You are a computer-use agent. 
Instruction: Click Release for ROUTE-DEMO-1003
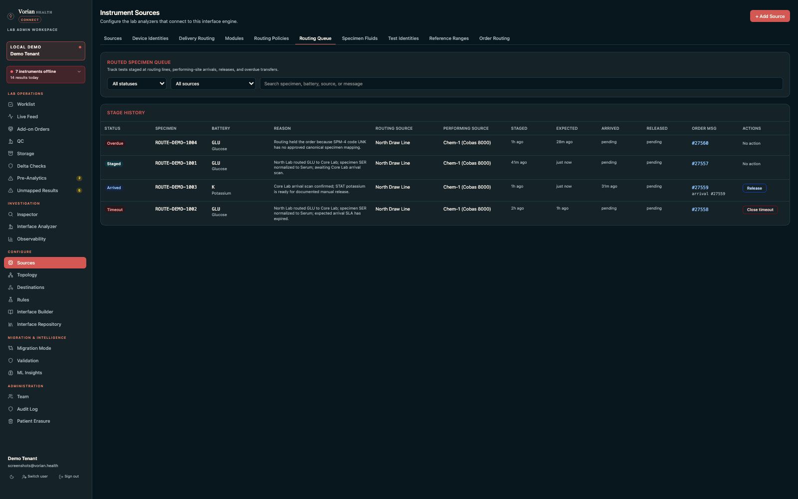754,188
